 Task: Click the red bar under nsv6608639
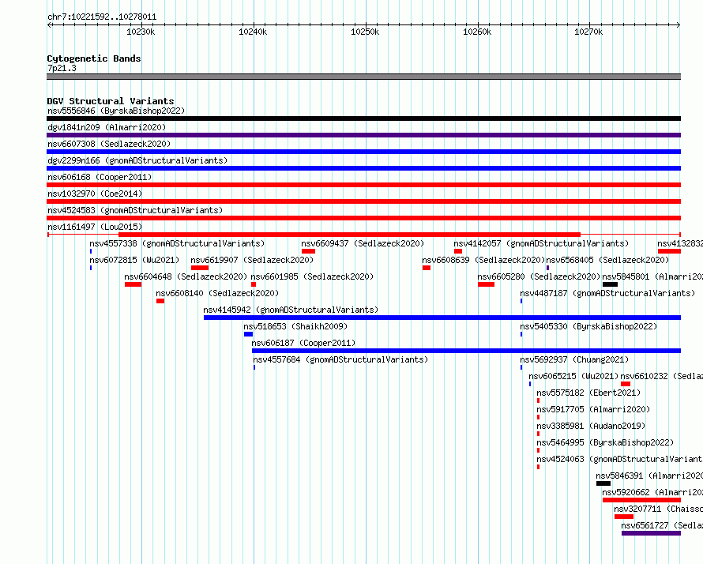(427, 268)
